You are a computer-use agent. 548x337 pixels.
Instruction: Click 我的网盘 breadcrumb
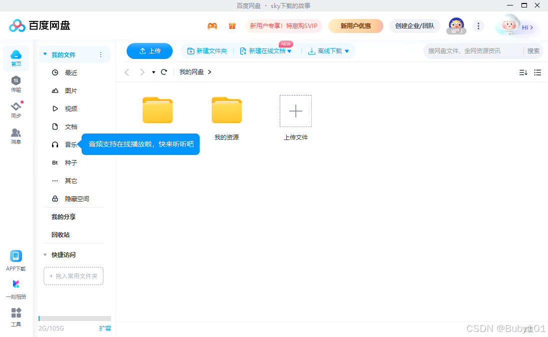point(192,72)
